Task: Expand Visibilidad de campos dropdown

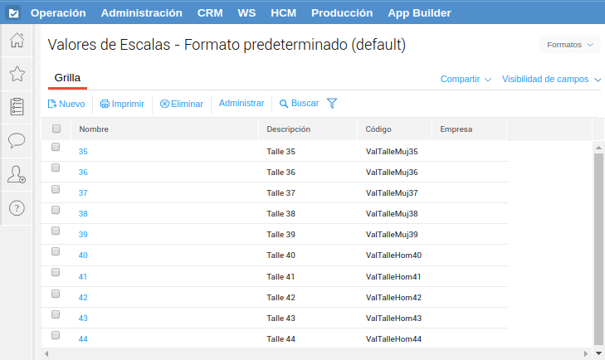Action: point(551,80)
